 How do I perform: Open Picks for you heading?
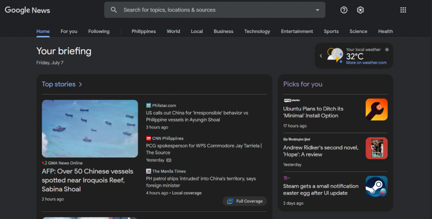(x=303, y=84)
